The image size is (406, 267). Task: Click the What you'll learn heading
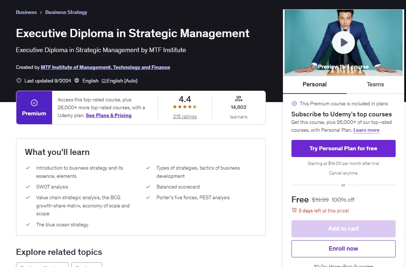(x=57, y=152)
